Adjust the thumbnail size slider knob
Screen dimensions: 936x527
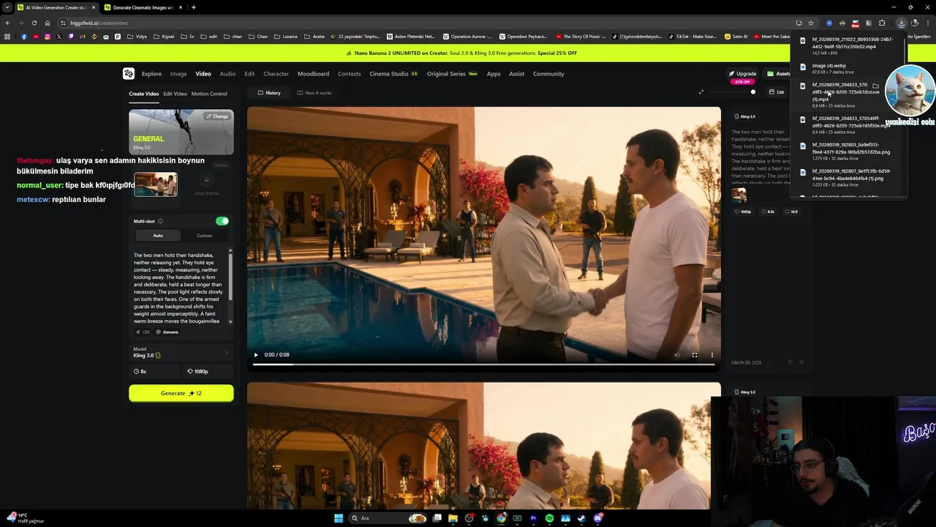coord(753,92)
